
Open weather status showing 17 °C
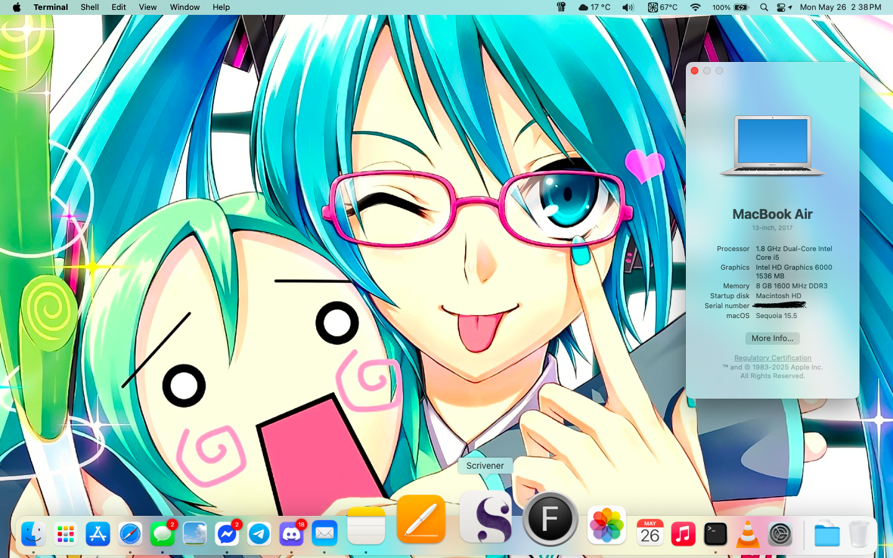(x=594, y=7)
